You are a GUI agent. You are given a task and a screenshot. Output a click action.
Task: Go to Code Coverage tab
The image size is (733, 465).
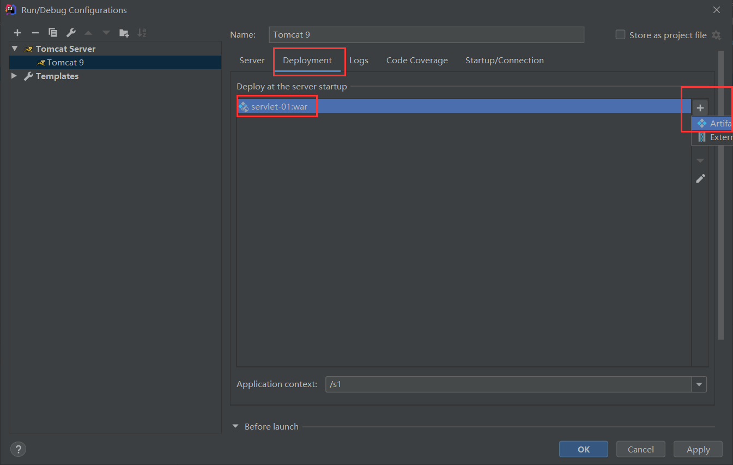[417, 61]
